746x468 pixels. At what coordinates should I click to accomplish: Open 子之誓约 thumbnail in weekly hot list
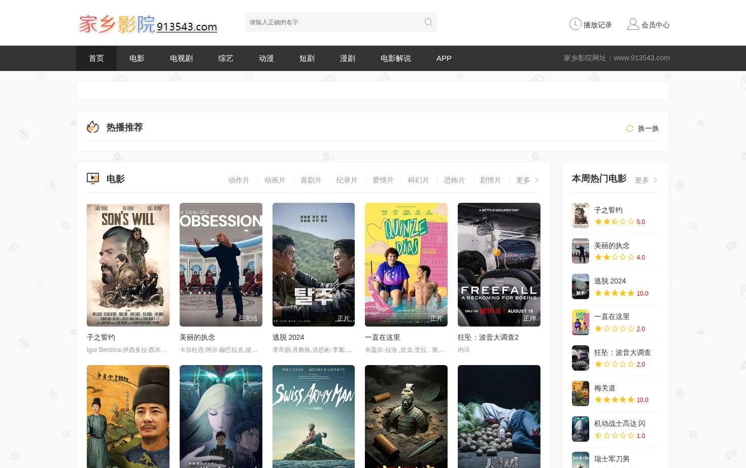[x=581, y=215]
